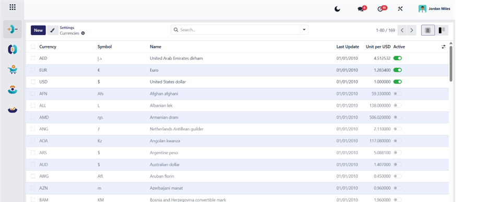Click the list vertical scrollbar

451,63
